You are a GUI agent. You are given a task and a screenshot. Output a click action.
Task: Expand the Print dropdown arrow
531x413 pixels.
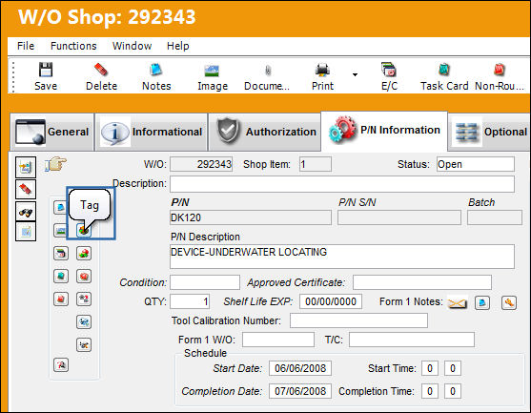tap(355, 74)
